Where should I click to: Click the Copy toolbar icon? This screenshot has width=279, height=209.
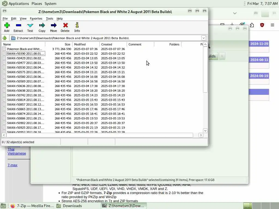click(42, 25)
